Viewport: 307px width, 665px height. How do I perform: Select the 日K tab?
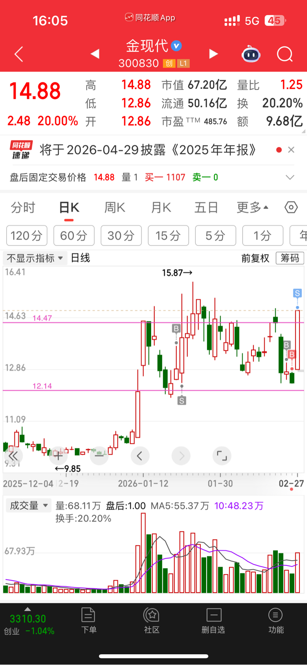tap(69, 208)
